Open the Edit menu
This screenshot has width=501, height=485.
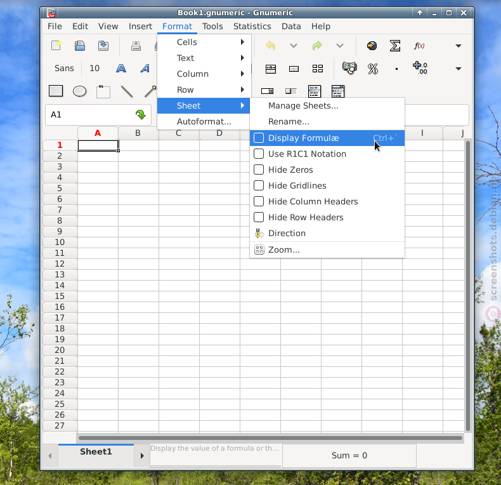(80, 26)
